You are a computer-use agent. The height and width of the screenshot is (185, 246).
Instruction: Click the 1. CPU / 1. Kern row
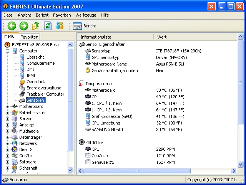click(157, 103)
